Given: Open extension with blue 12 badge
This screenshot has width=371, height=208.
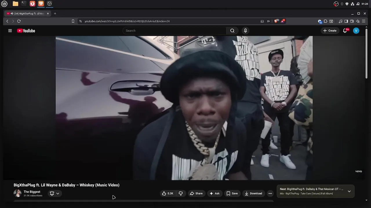Looking at the screenshot, I should pos(320,21).
